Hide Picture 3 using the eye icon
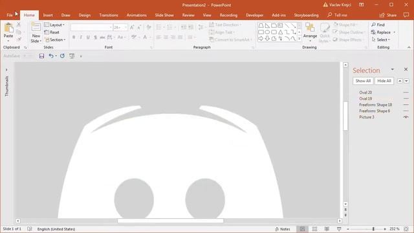This screenshot has width=414, height=233. 406,117
